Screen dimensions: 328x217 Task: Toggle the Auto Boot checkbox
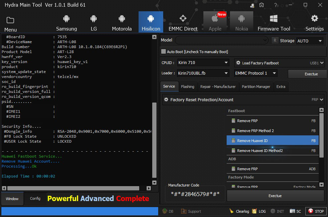pyautogui.click(x=164, y=52)
